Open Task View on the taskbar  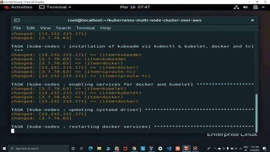click(x=81, y=148)
